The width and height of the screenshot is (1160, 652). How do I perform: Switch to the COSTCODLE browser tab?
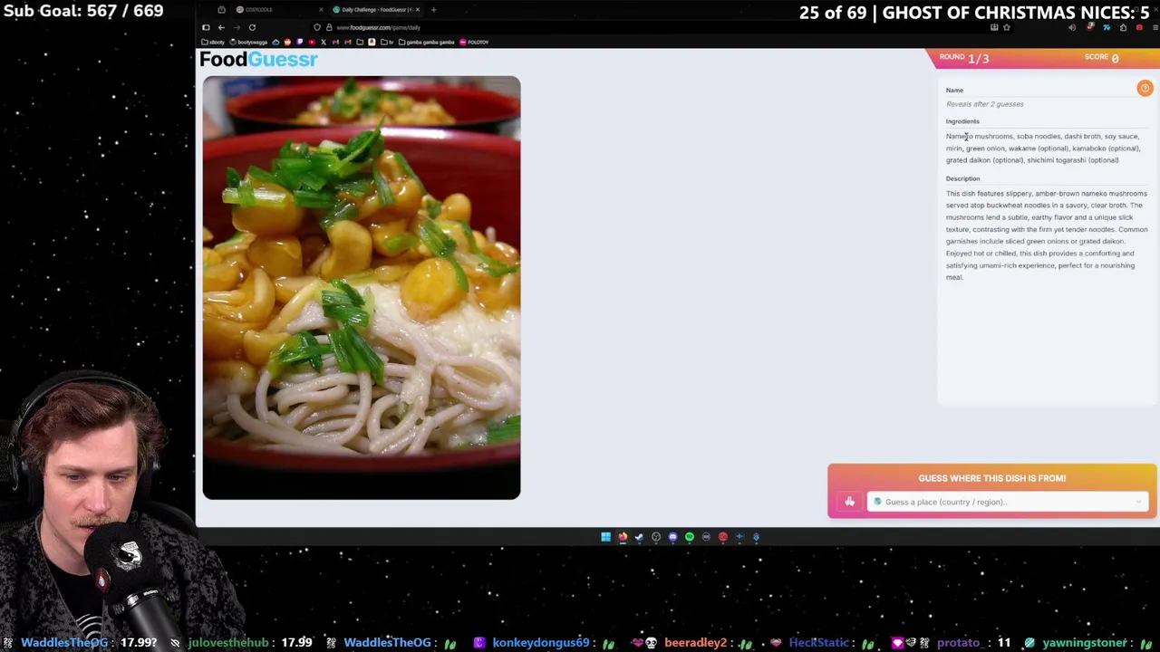click(x=274, y=10)
